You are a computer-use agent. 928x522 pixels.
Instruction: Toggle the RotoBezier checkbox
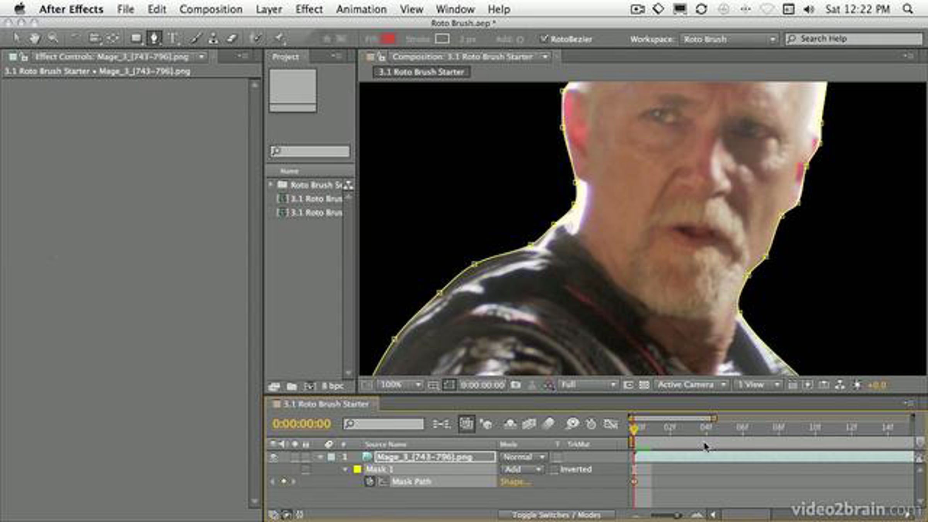point(544,39)
